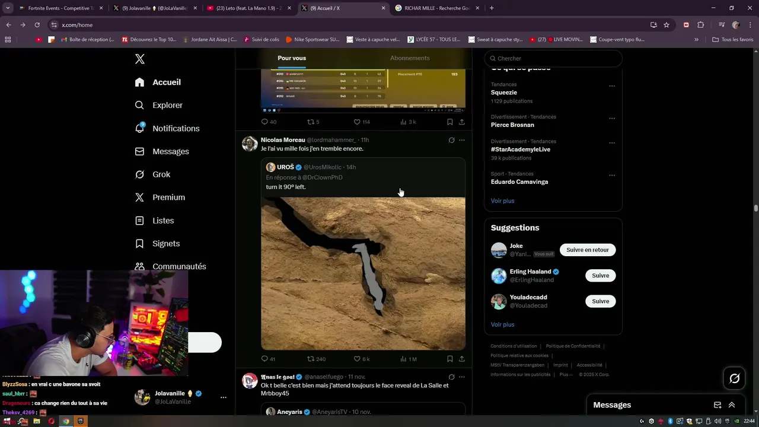
Task: Share Nicolas Moreau's post
Action: tap(461, 359)
